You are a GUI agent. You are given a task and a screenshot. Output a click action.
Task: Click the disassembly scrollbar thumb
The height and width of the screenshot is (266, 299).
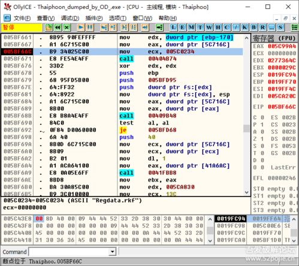point(247,128)
